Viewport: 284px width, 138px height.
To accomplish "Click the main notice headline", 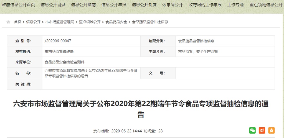I will point(141,109).
